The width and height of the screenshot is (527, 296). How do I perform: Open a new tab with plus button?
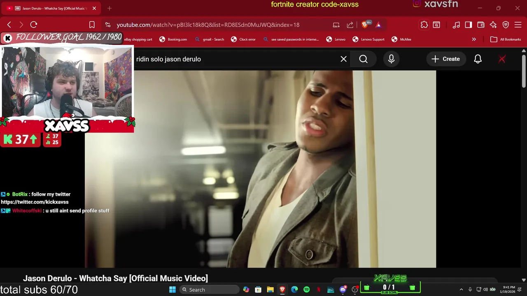[x=109, y=8]
